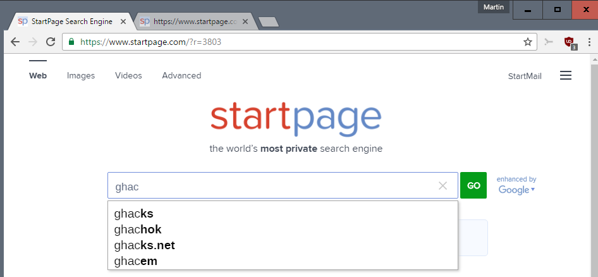Click the startpage logo
This screenshot has height=277, width=598.
296,120
